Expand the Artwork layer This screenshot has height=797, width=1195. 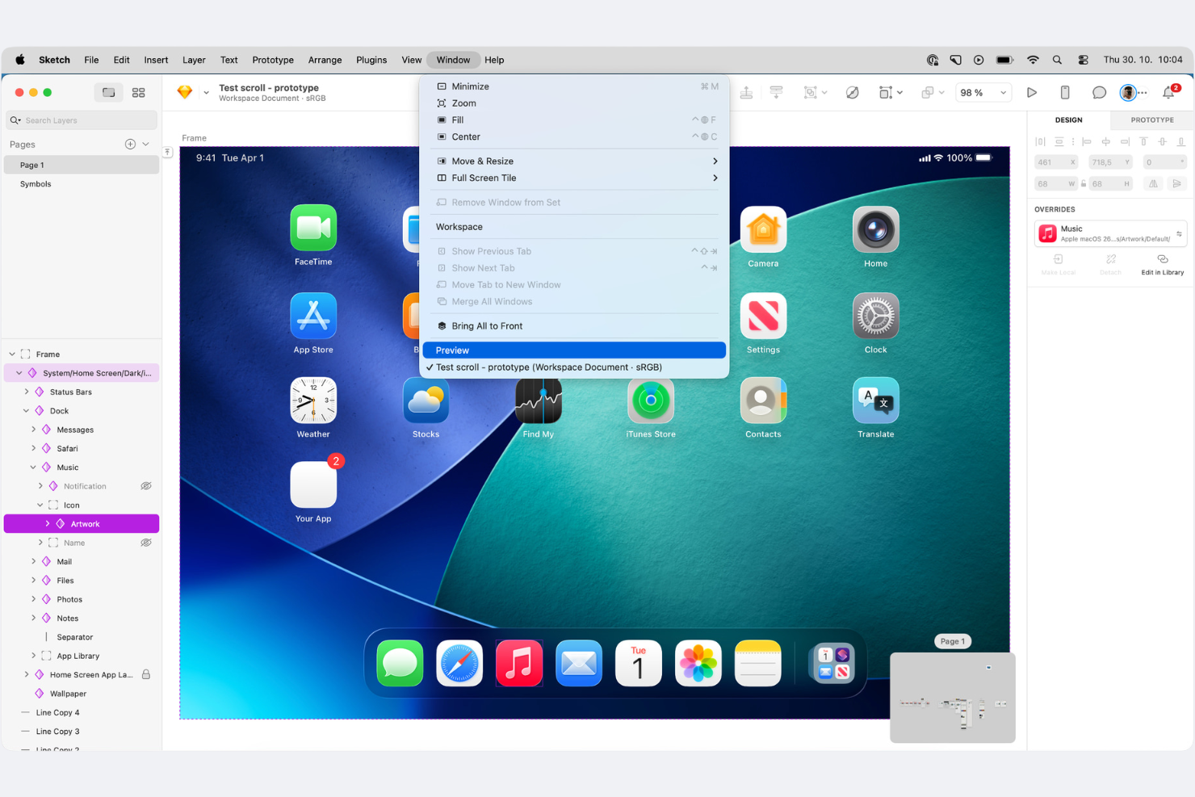click(47, 524)
